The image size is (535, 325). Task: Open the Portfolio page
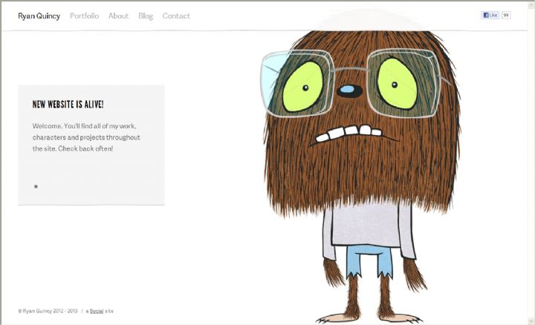(84, 16)
